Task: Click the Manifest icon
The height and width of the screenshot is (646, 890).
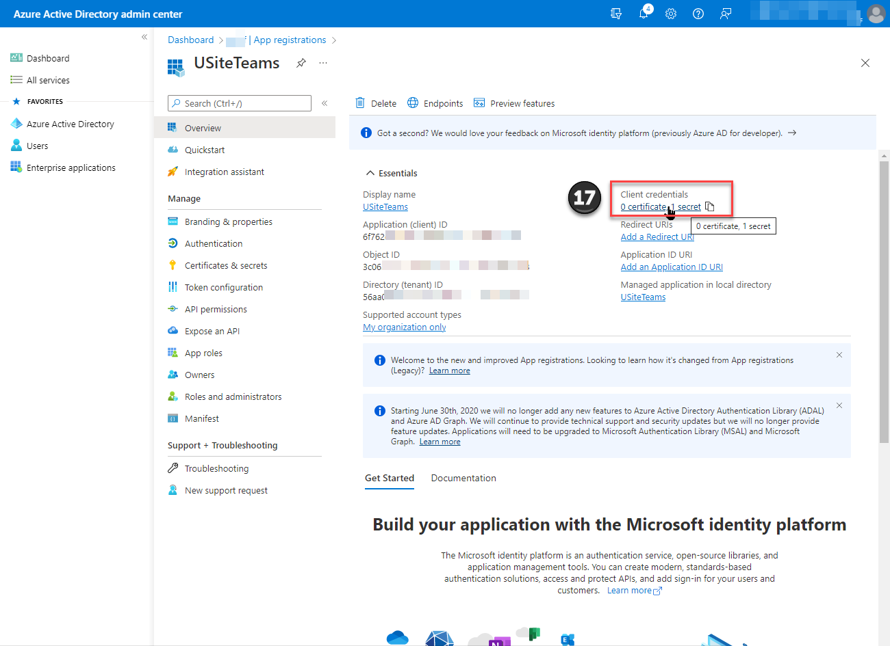Action: [173, 418]
